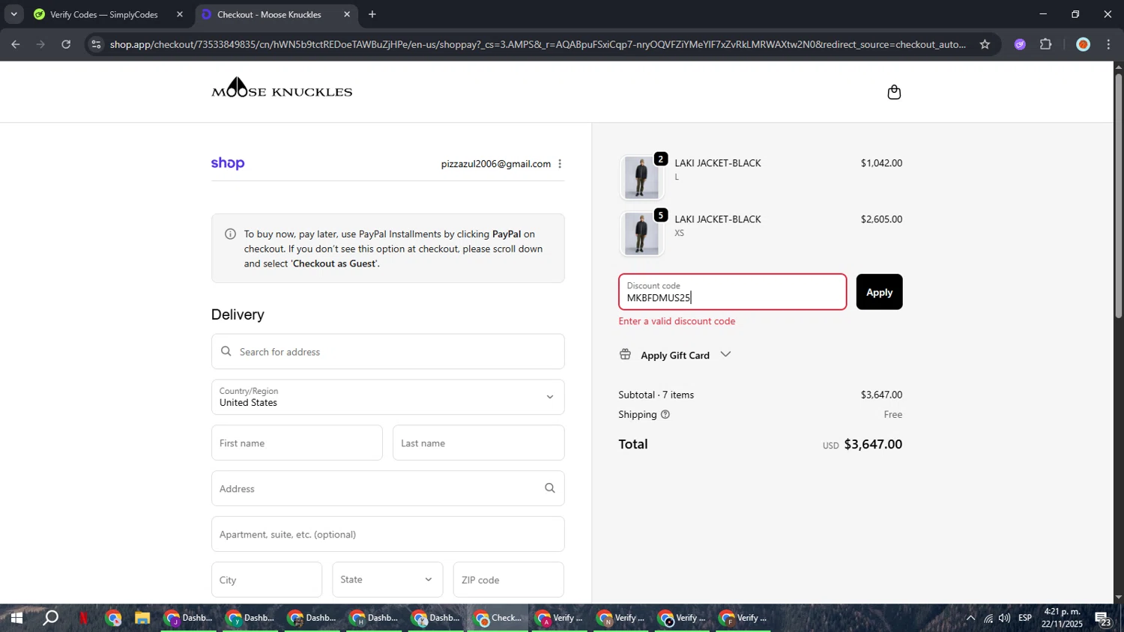Viewport: 1124px width, 632px height.
Task: Open File Explorer from the taskbar
Action: tap(142, 618)
